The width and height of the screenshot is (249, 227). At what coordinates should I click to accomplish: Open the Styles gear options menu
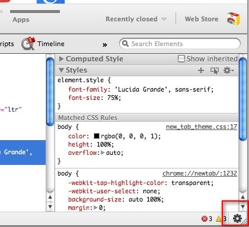[228, 70]
